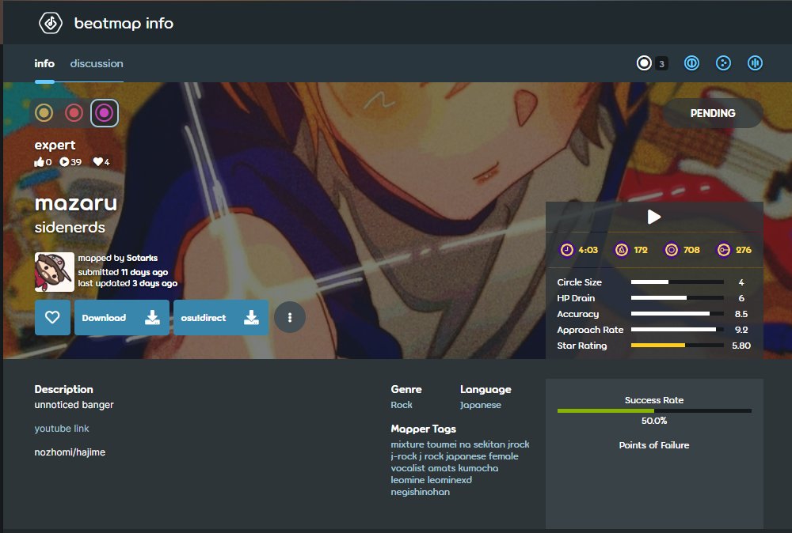Select osu! standard mode icon with 3 badge

coord(644,63)
